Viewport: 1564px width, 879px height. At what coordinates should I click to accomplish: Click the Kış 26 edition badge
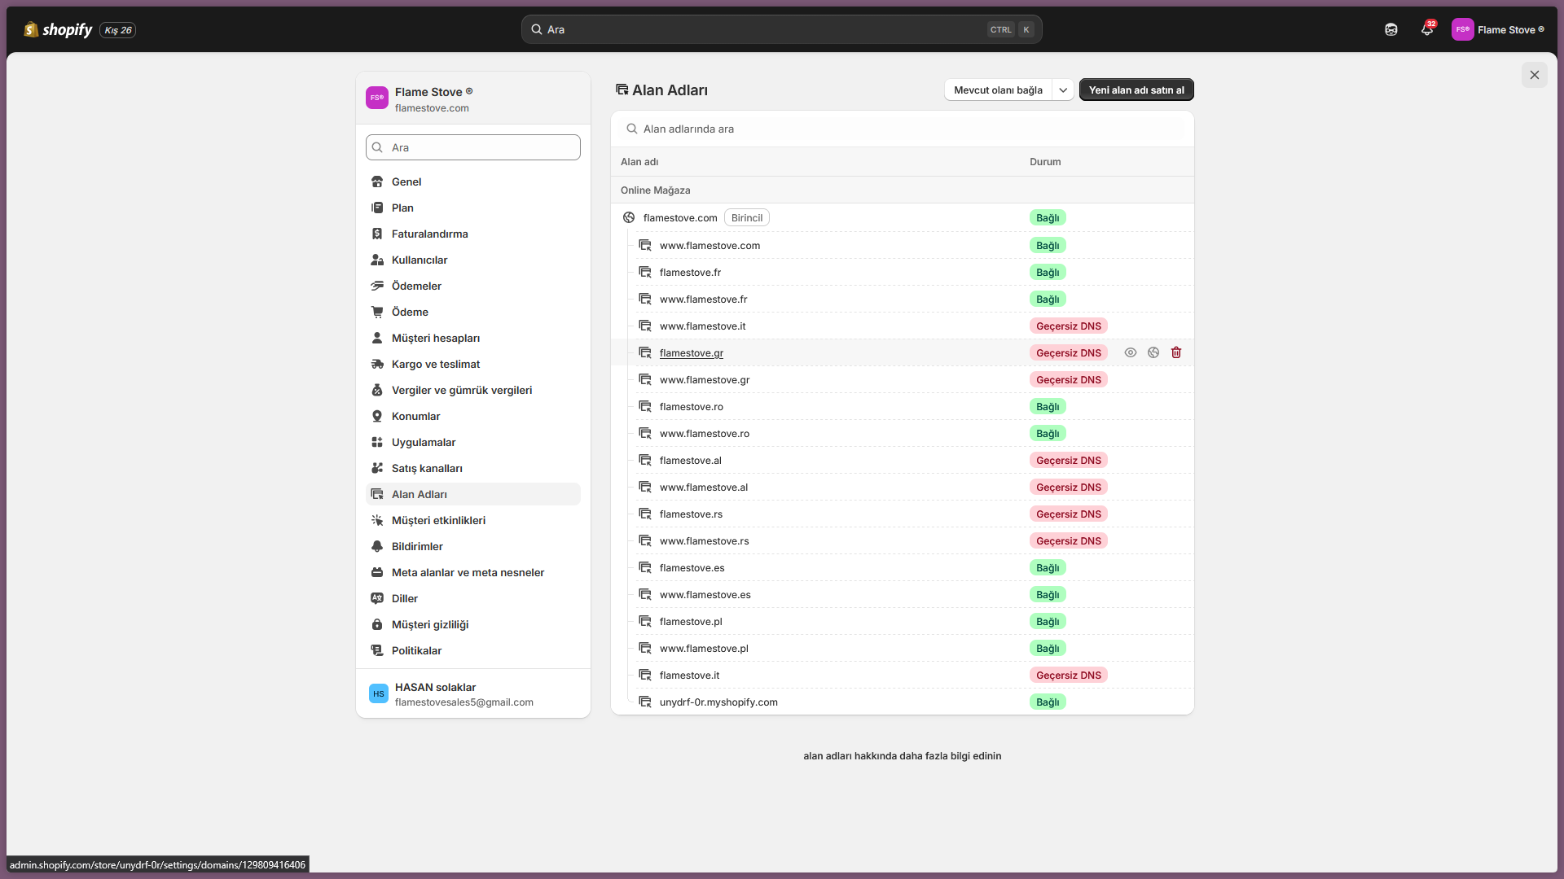[118, 30]
